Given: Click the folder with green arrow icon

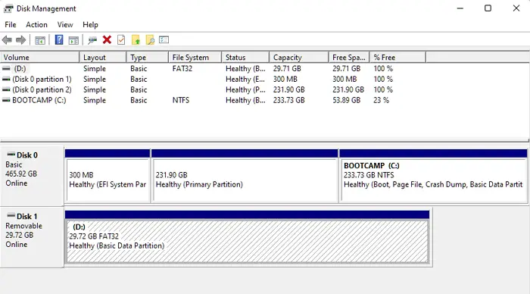Looking at the screenshot, I should 136,40.
